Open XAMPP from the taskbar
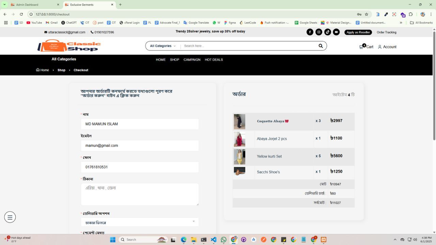 pyautogui.click(x=324, y=240)
